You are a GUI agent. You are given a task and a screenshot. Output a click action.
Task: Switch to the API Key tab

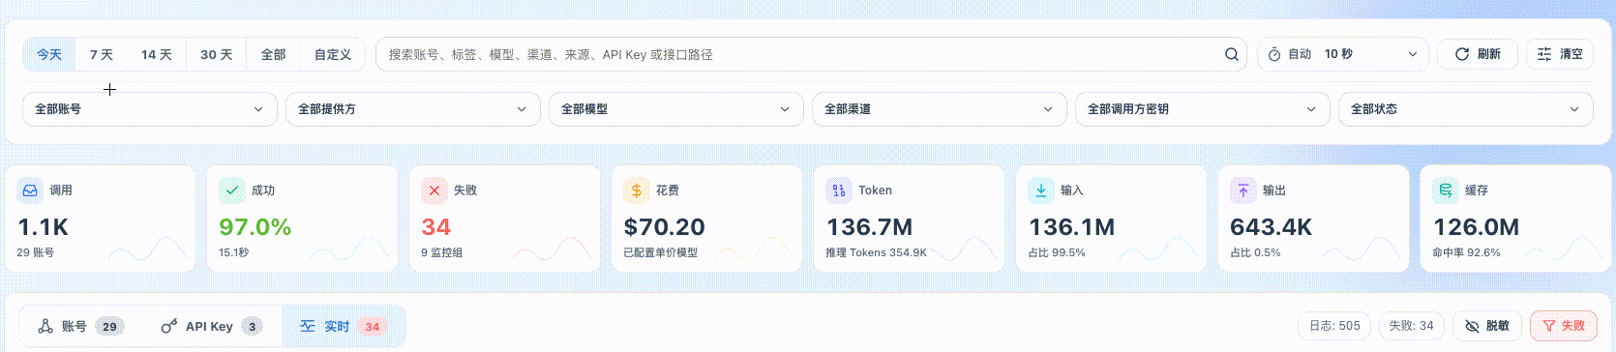point(212,327)
